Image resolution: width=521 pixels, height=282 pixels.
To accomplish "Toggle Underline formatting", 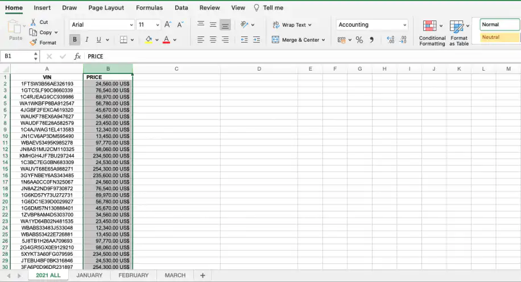I will tap(99, 40).
